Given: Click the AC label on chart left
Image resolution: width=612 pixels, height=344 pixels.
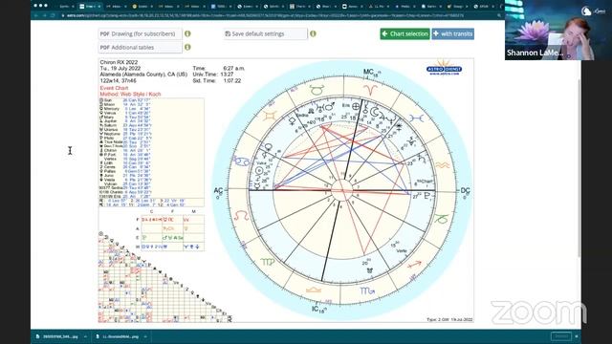Looking at the screenshot, I should tap(219, 191).
